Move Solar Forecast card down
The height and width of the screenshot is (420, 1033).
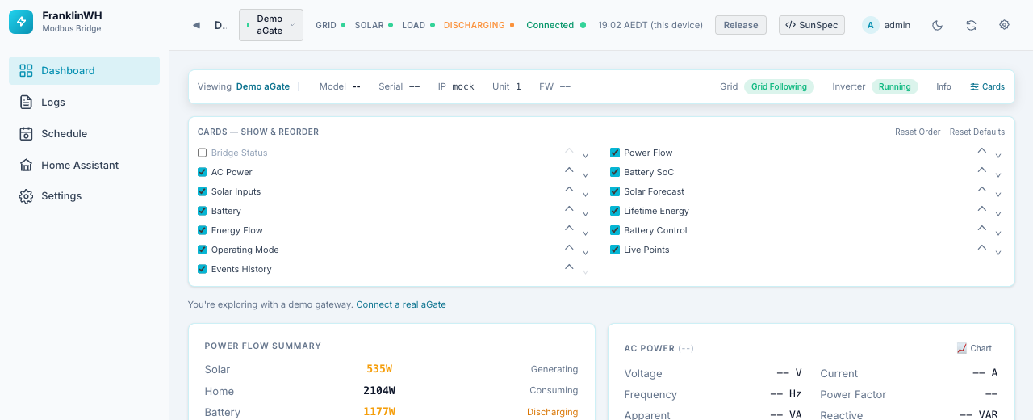pos(998,194)
